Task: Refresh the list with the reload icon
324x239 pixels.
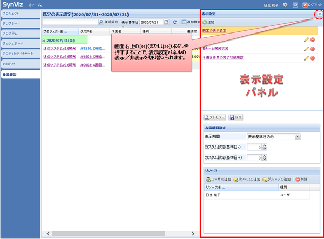Action: [x=175, y=22]
